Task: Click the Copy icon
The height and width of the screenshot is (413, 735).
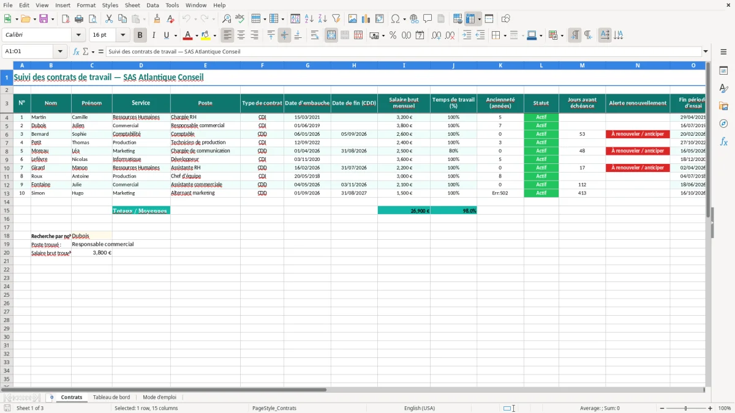Action: (123, 19)
